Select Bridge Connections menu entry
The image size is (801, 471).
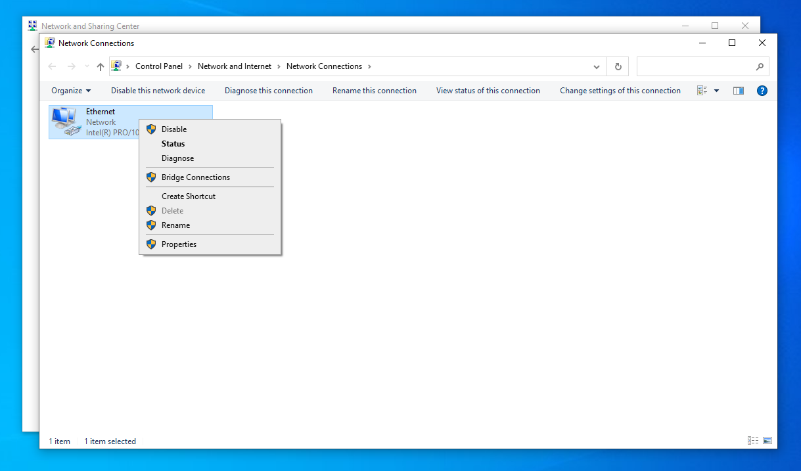(x=195, y=177)
